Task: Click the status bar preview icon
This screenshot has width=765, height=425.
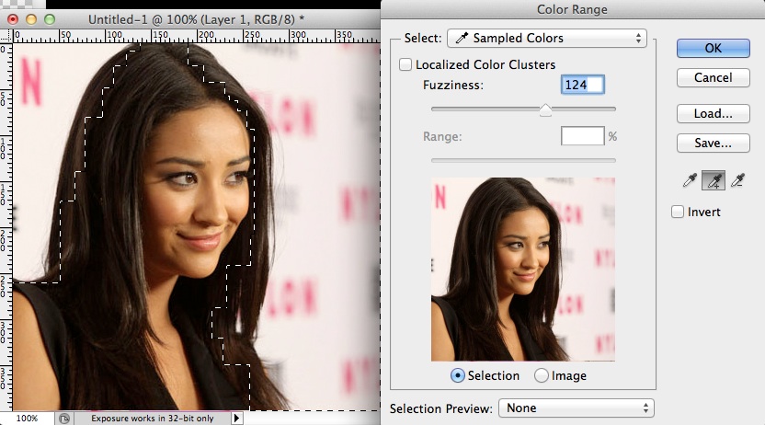Action: click(x=64, y=418)
